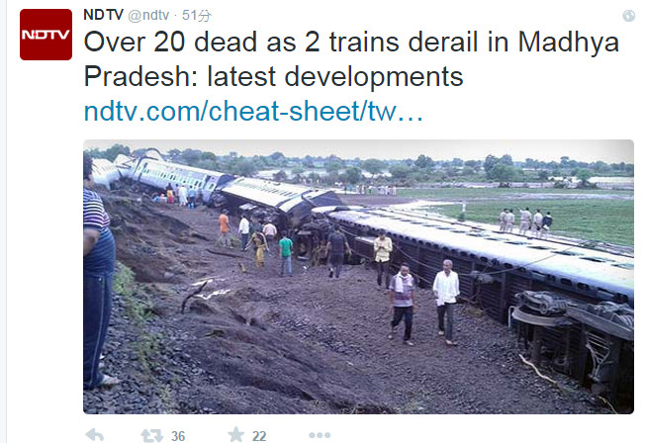View the retweet count of 36
645x443 pixels.
coord(178,436)
